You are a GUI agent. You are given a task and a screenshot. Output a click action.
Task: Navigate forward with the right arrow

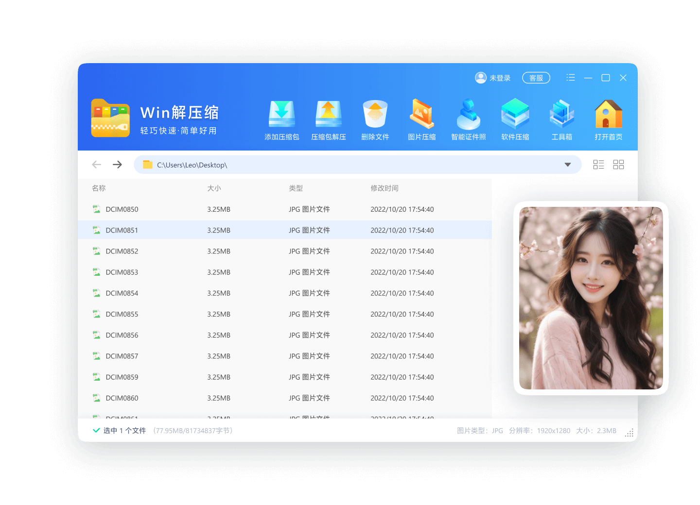tap(117, 165)
